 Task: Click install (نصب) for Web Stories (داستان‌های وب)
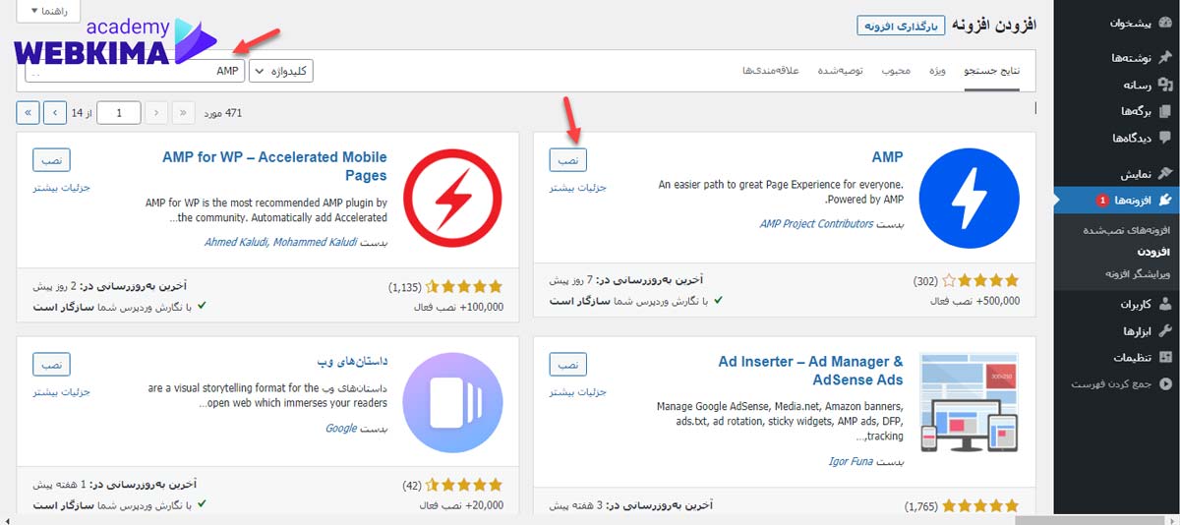(x=51, y=364)
